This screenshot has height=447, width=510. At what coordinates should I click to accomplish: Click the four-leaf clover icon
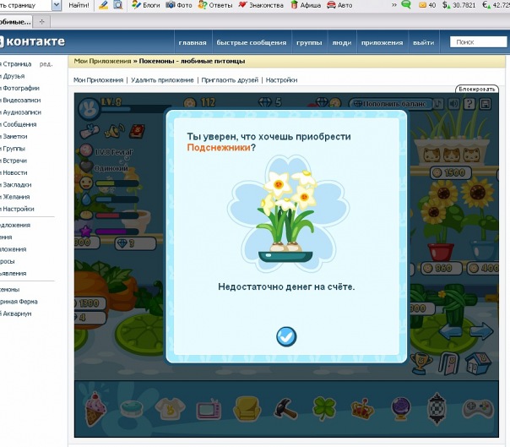[323, 410]
